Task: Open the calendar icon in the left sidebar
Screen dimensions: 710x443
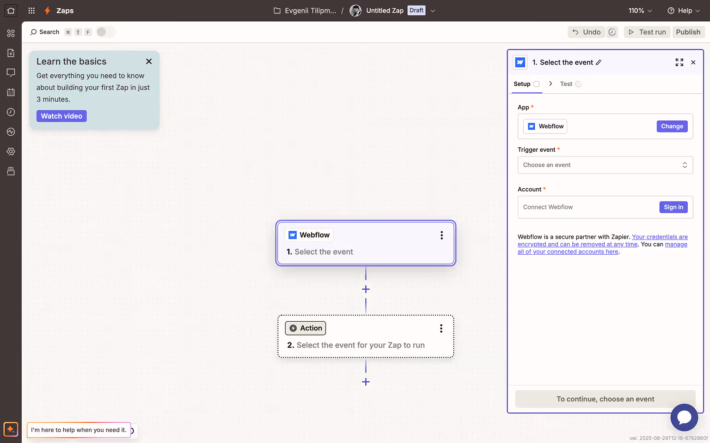Action: pos(11,92)
